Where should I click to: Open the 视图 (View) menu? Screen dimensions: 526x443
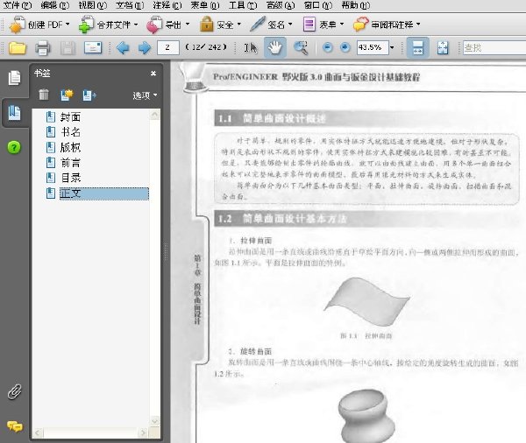click(x=93, y=5)
